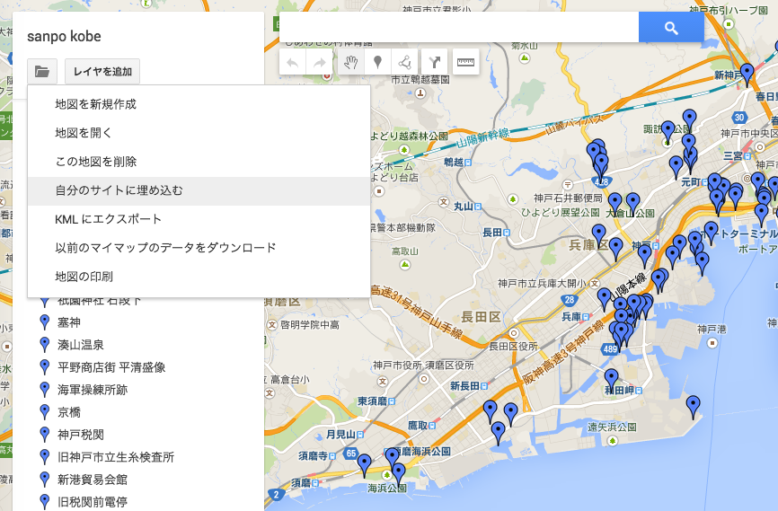Open the 旧神戸市立生糸検査所 entry
The width and height of the screenshot is (778, 511).
116,457
